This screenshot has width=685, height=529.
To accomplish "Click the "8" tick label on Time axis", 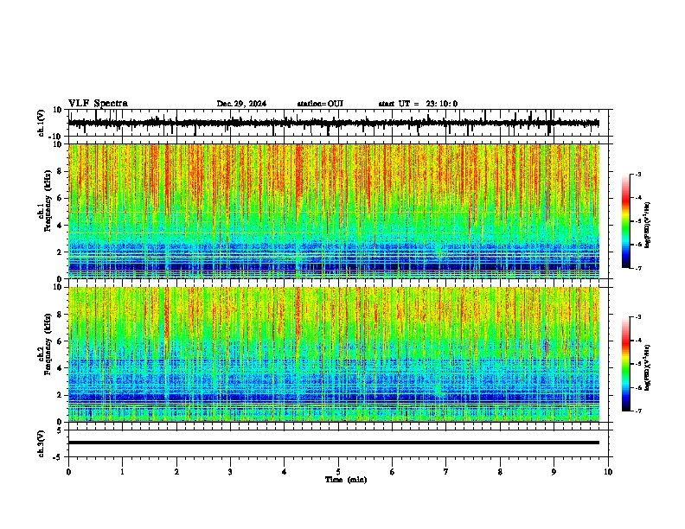I will (500, 472).
